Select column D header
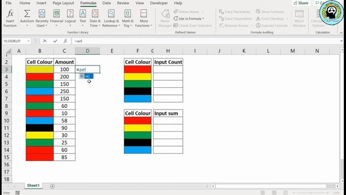The width and height of the screenshot is (346, 195). tap(88, 51)
